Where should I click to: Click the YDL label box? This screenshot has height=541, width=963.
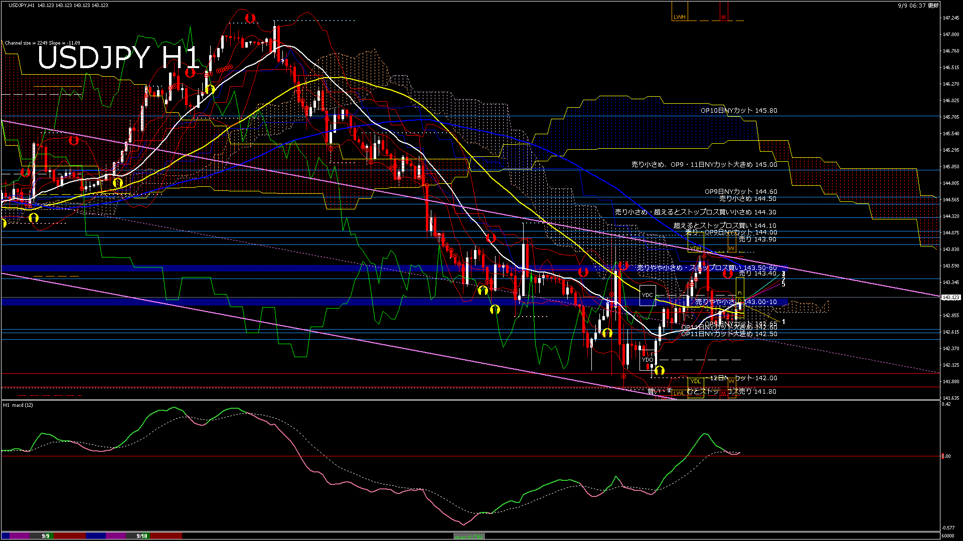[x=695, y=382]
